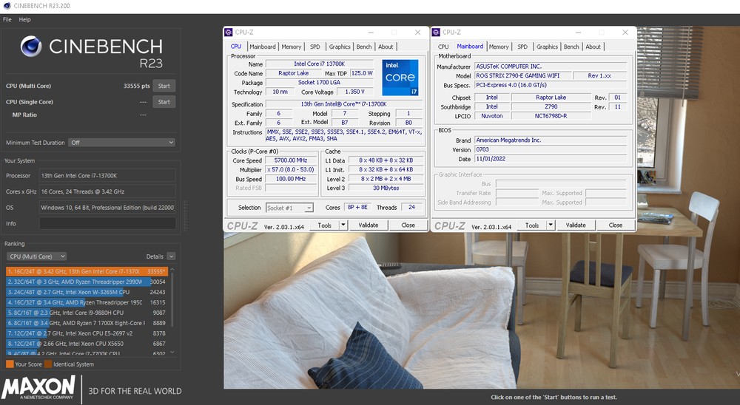This screenshot has height=405, width=740.
Task: Select the Core i9-9880H ranking row
Action: (87, 313)
